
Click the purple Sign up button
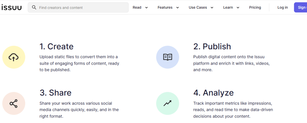[x=300, y=7]
